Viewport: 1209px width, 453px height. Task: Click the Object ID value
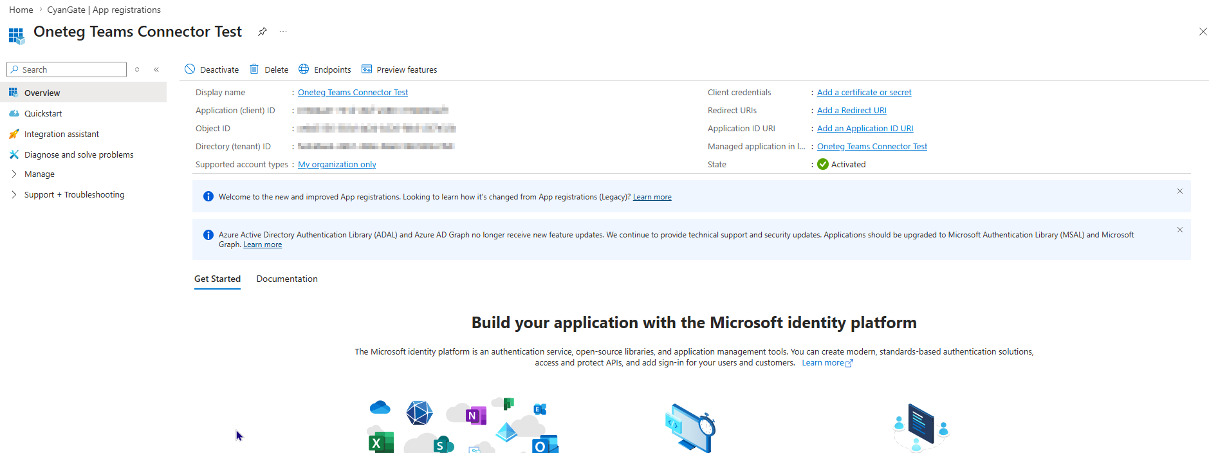coord(376,128)
